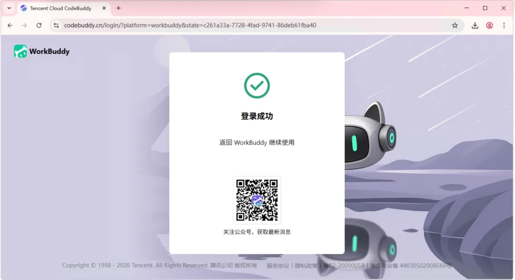Maximize the browser window
Viewport: 515px width, 280px height.
tap(485, 8)
